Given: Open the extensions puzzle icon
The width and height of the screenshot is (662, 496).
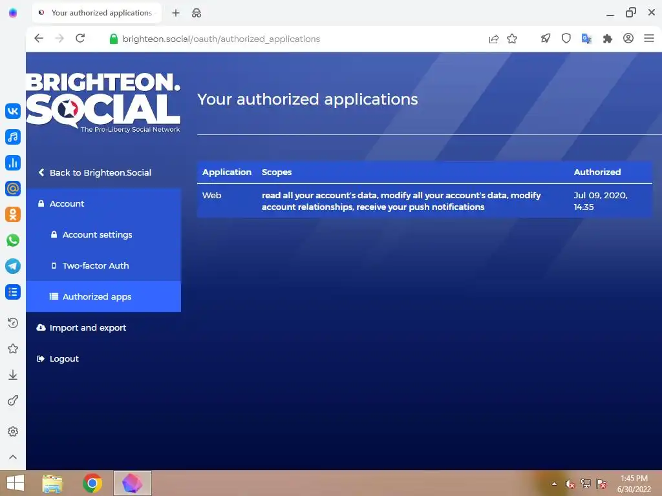Looking at the screenshot, I should [x=608, y=39].
